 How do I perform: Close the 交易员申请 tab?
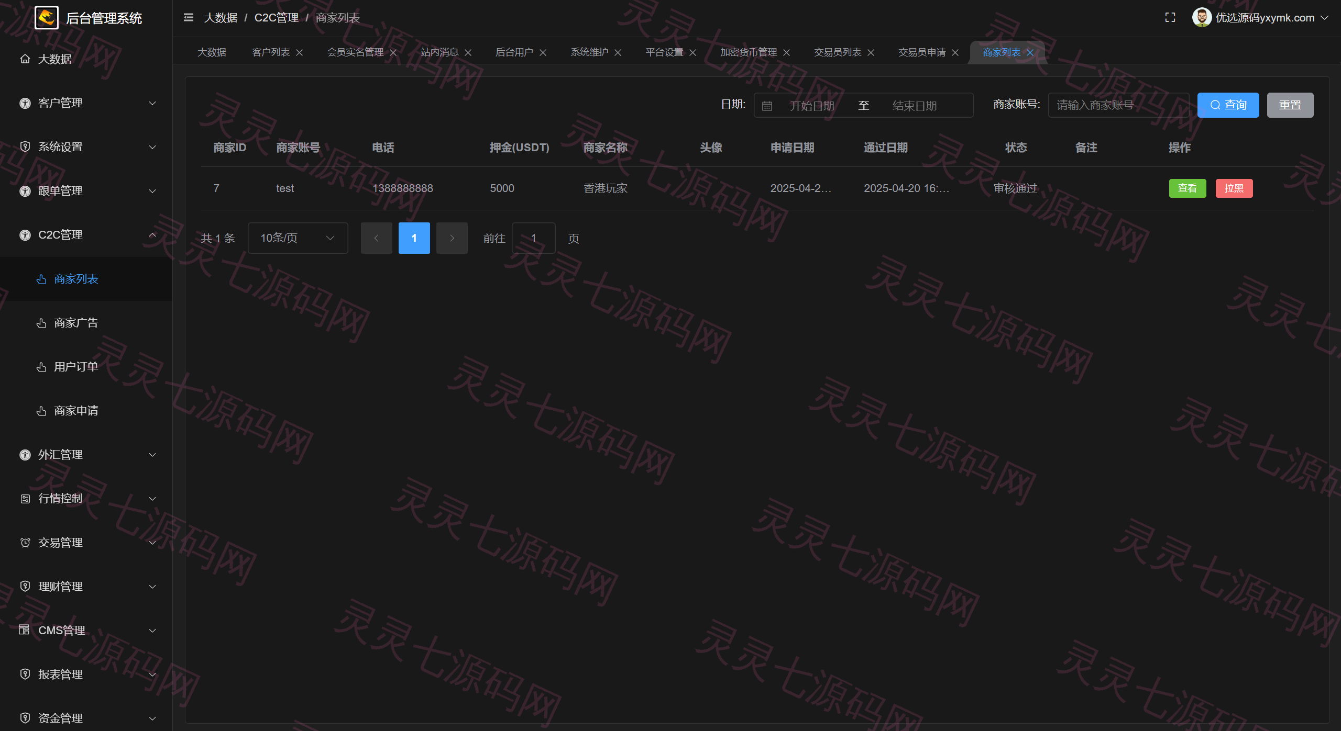coord(955,53)
